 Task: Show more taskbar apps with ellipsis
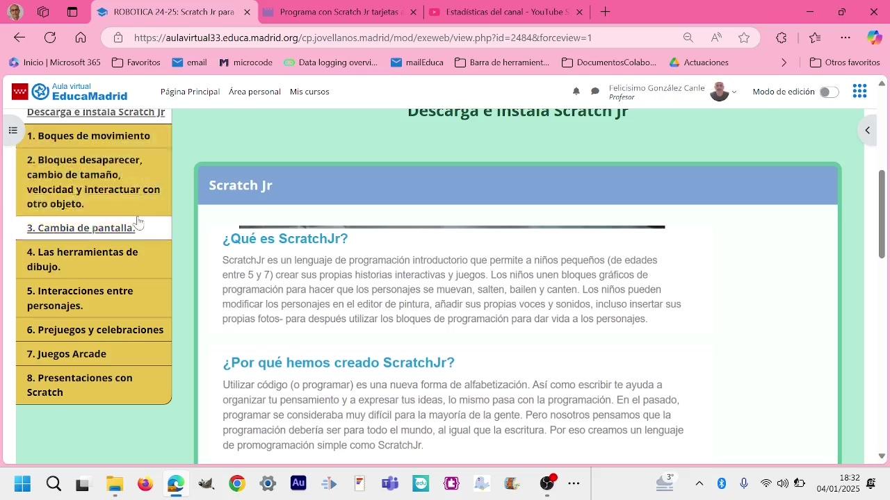click(574, 484)
